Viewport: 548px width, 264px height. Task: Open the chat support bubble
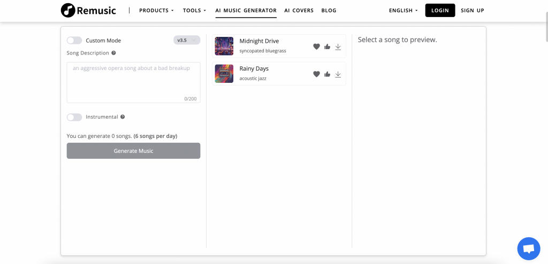529,249
